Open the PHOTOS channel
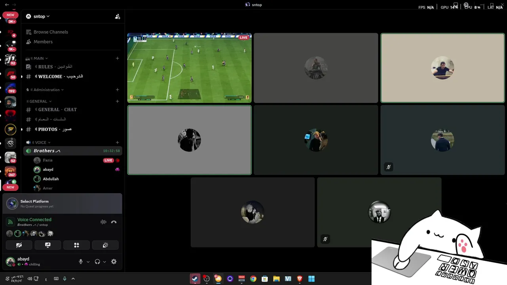507x285 pixels. [x=72, y=129]
